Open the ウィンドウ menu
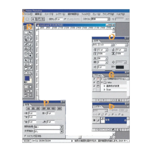The height and width of the screenshot is (152, 152). [108, 14]
